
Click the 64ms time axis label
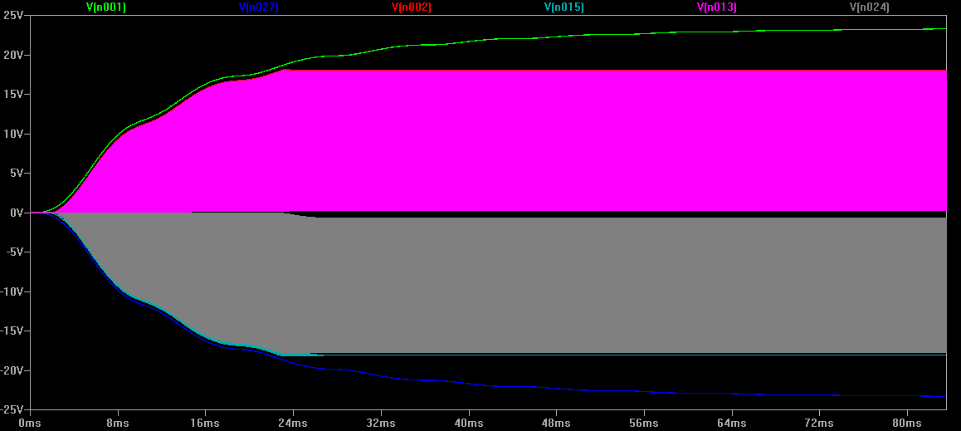point(731,423)
